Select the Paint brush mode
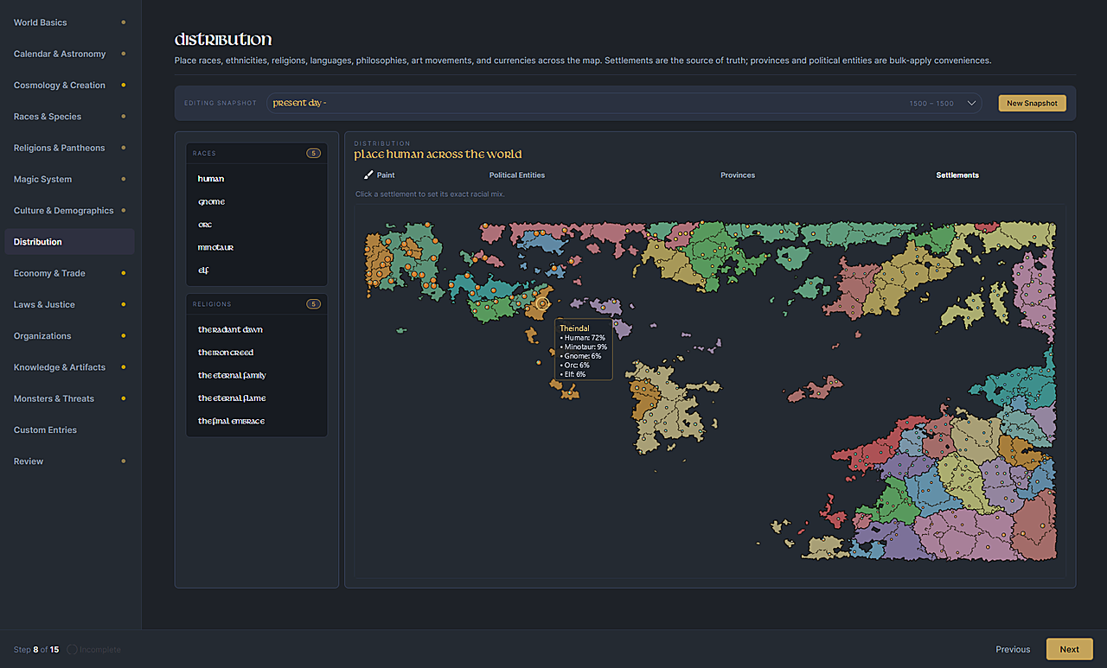The width and height of the screenshot is (1107, 668). pos(379,175)
